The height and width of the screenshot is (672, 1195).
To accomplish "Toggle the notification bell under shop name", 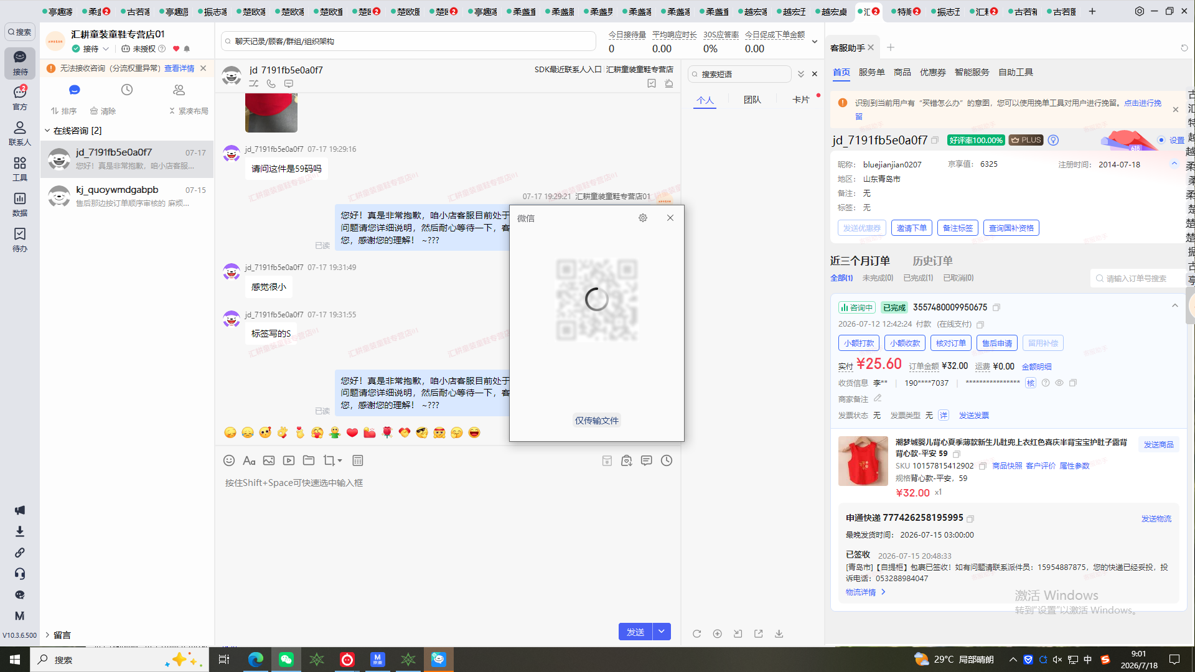I will point(187,49).
